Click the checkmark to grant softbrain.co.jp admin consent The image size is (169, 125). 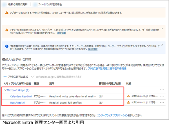[x=33, y=76]
